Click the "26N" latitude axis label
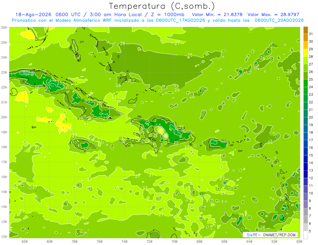This screenshot has height=245, width=318. tap(4, 27)
